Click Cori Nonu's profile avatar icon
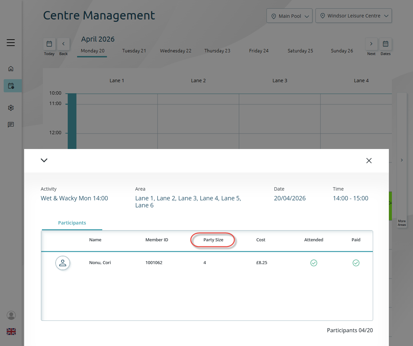The height and width of the screenshot is (346, 413). (63, 263)
